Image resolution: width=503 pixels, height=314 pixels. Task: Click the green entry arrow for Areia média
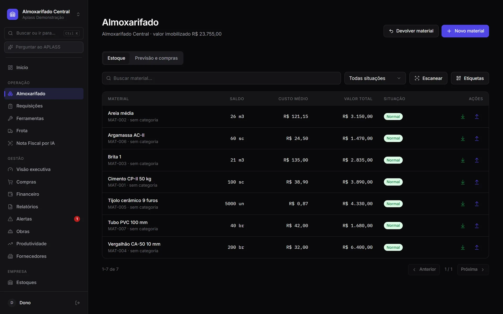coord(463,116)
